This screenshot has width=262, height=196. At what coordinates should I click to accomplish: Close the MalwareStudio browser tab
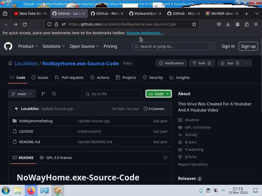point(160,14)
